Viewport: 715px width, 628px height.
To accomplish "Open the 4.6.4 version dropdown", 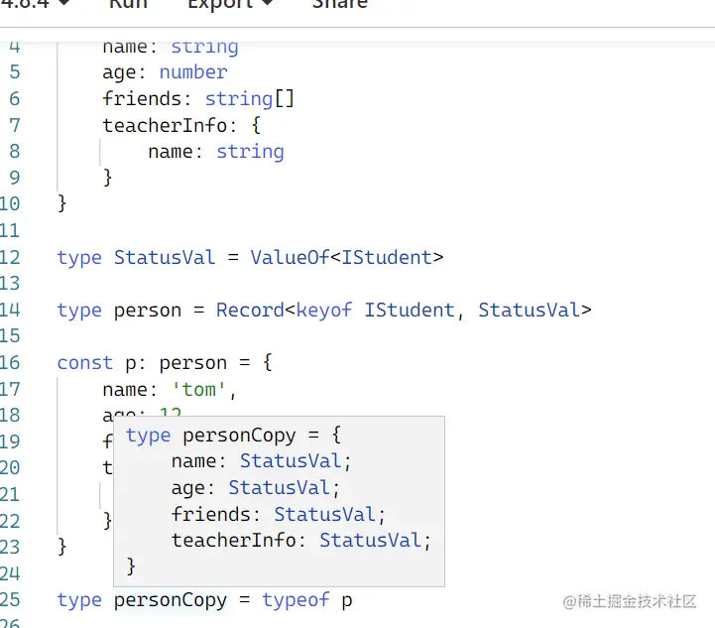I will pos(36,4).
